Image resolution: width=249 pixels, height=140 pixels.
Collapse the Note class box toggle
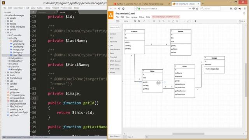[144, 71]
